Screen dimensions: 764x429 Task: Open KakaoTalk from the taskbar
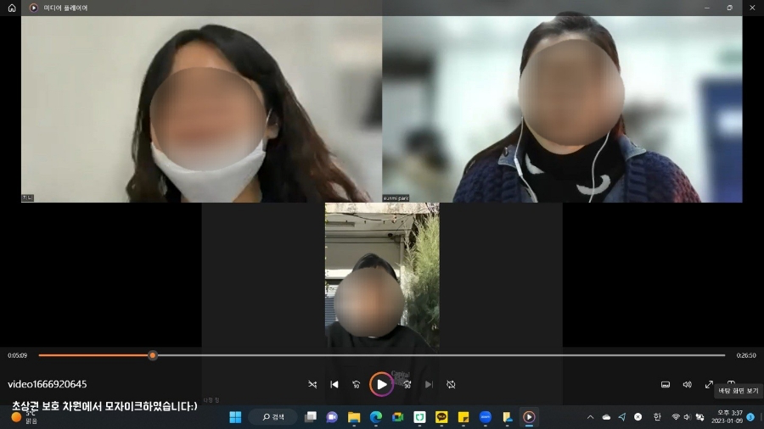(441, 417)
